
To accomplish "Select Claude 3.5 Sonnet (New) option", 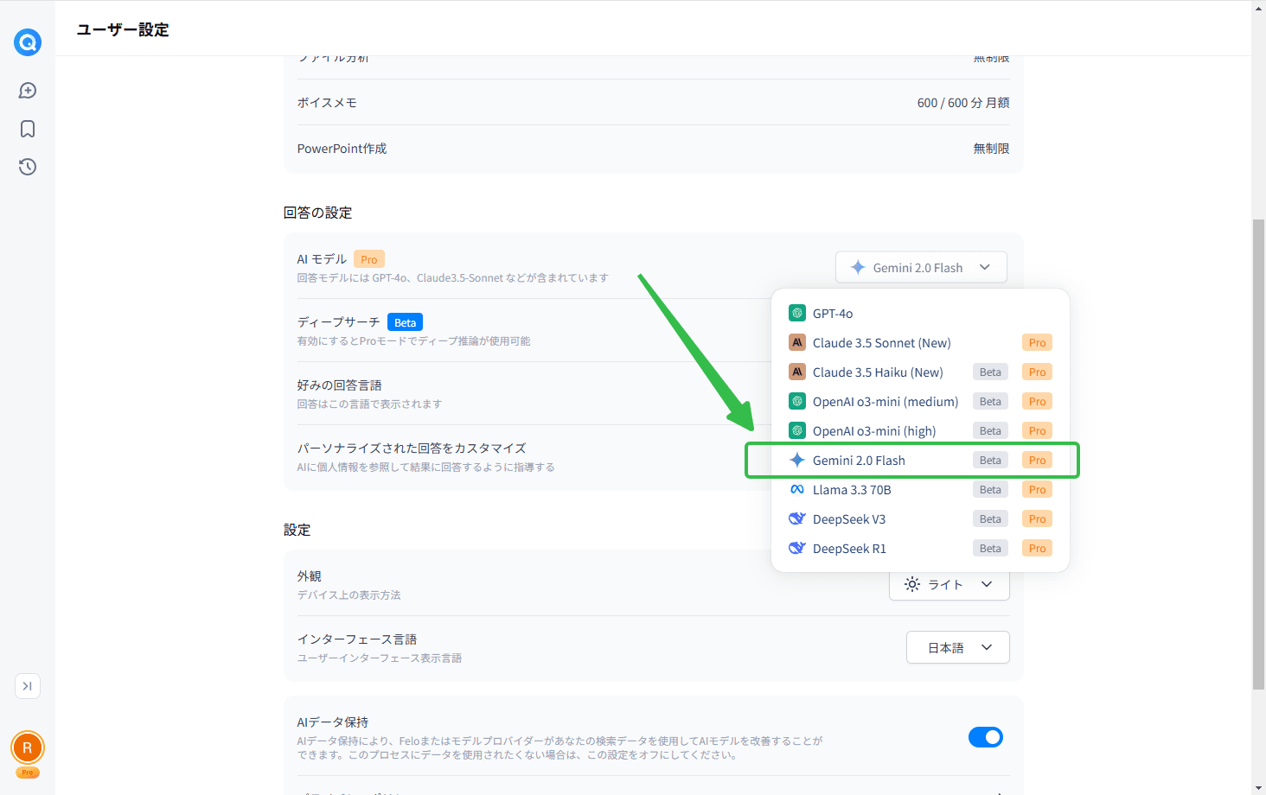I will (x=920, y=343).
